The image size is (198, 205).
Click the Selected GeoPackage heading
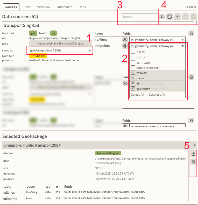click(x=25, y=136)
